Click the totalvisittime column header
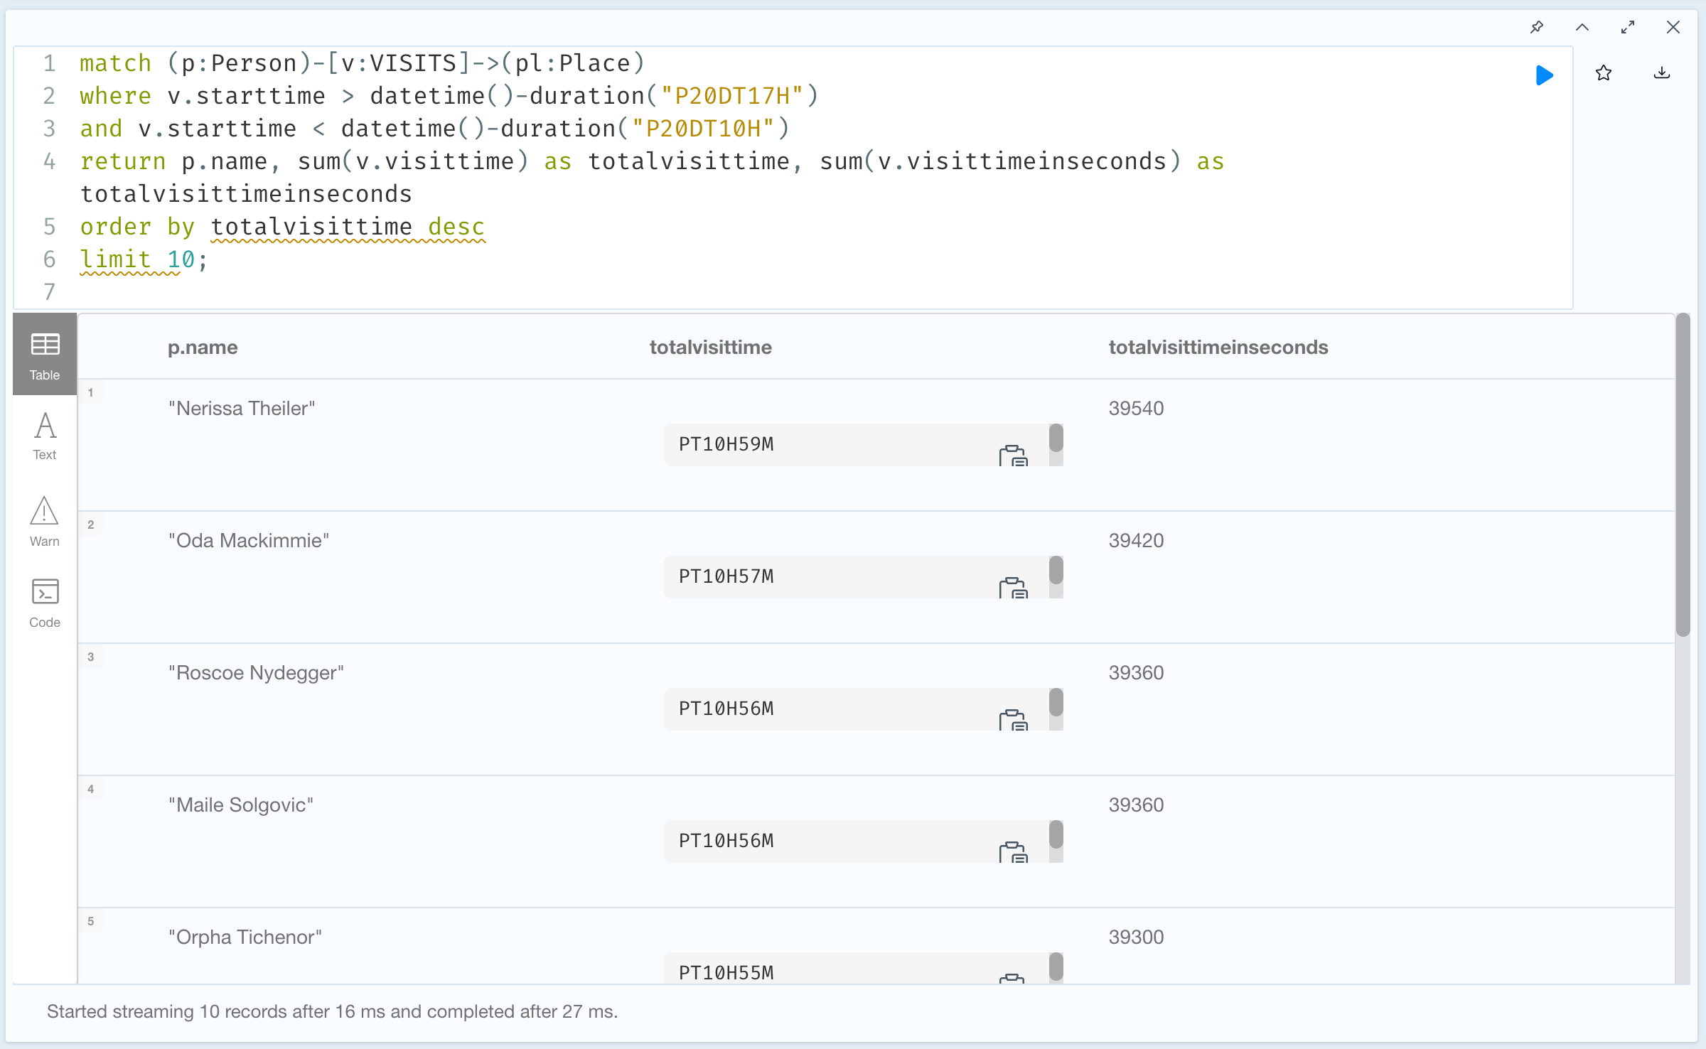Viewport: 1706px width, 1049px height. [x=710, y=348]
